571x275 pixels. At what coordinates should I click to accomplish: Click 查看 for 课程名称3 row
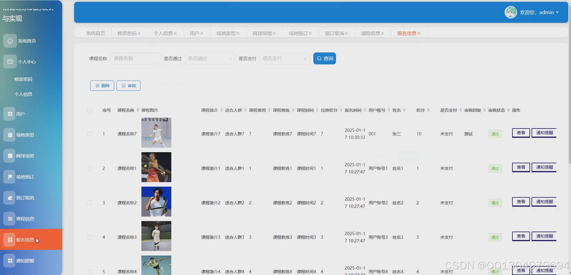(x=521, y=236)
